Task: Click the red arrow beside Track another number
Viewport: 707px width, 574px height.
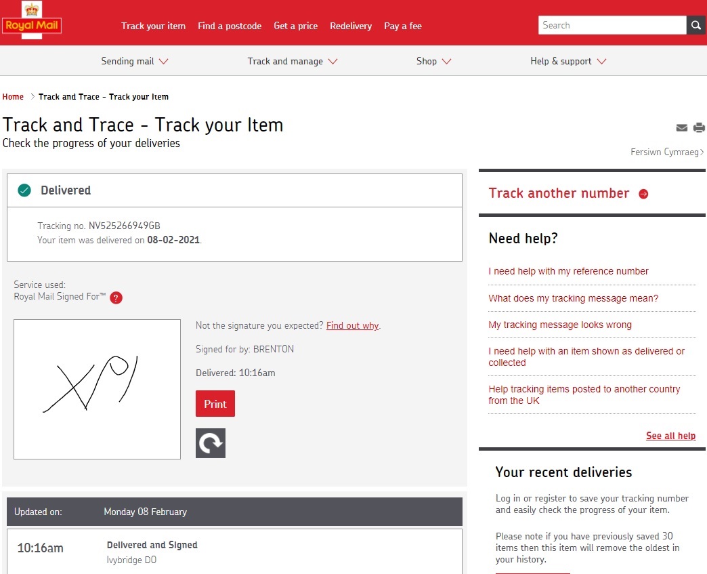Action: [643, 194]
